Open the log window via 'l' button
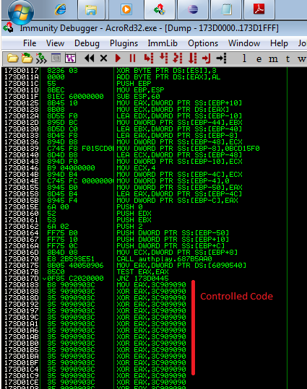 click(244, 58)
